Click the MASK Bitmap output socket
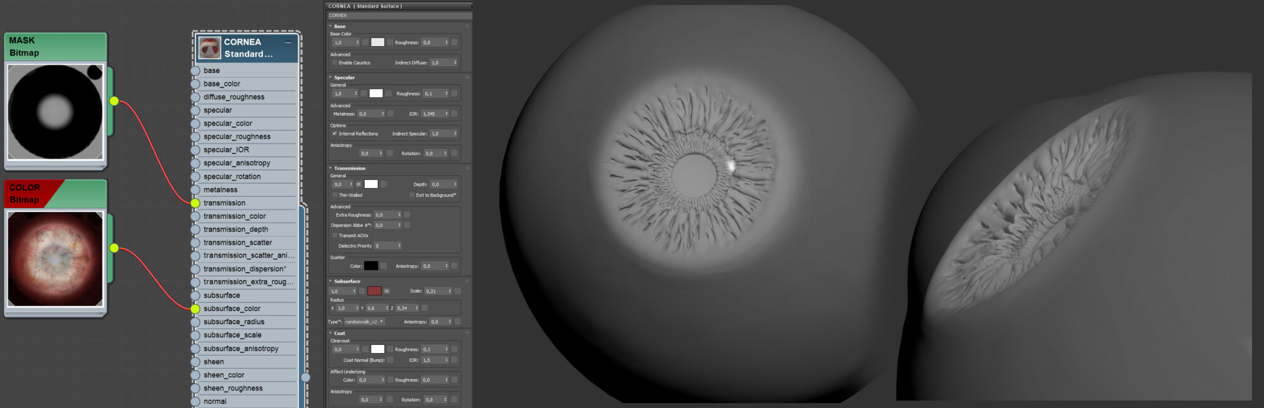The image size is (1264, 408). [x=114, y=101]
